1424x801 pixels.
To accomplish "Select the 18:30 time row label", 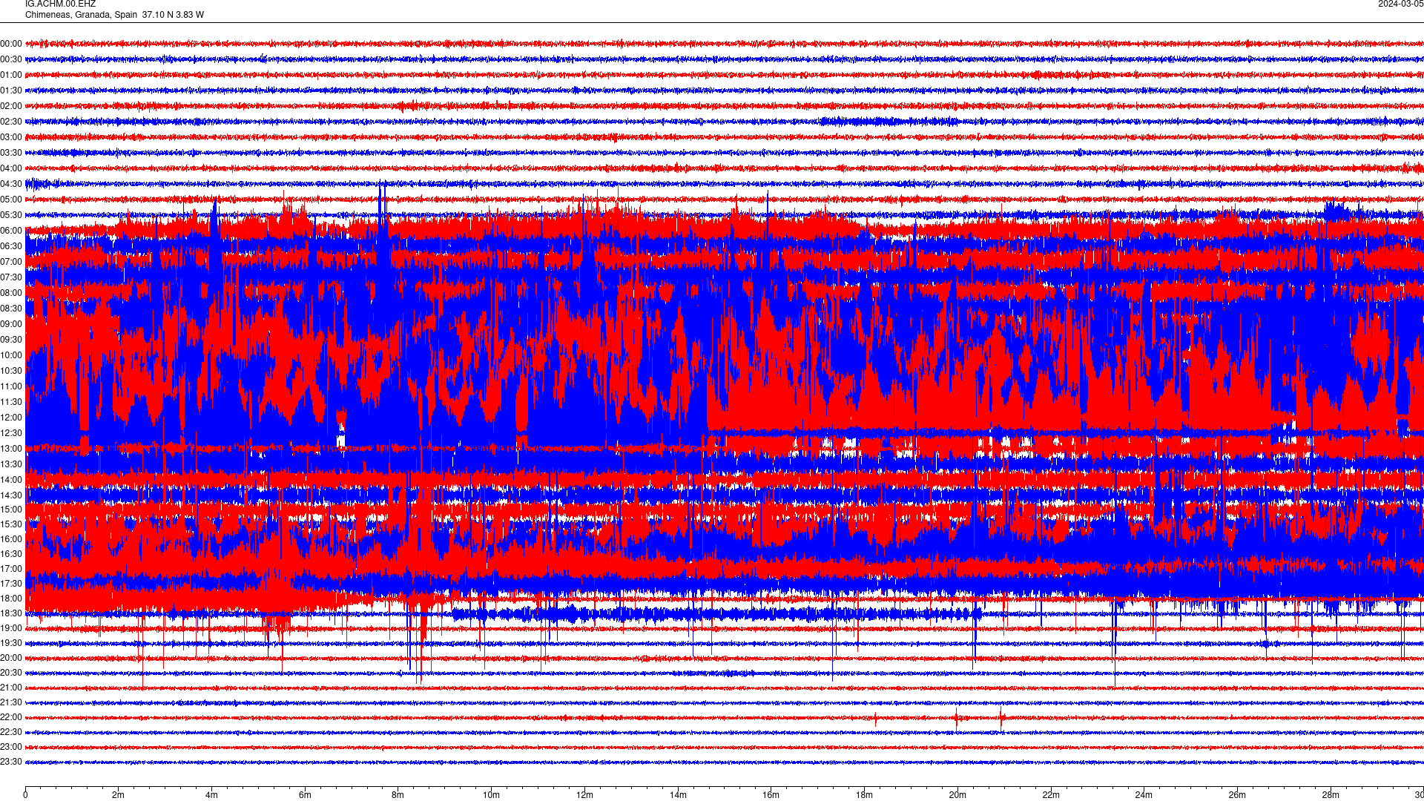I will (11, 613).
